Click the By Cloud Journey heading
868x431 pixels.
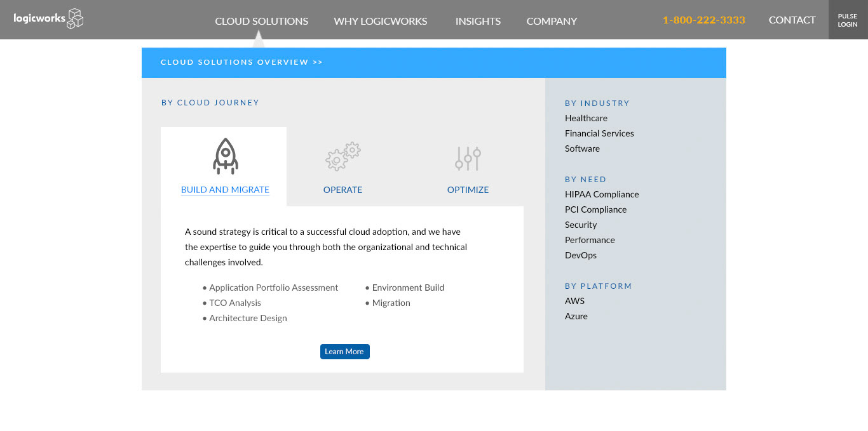pyautogui.click(x=210, y=102)
